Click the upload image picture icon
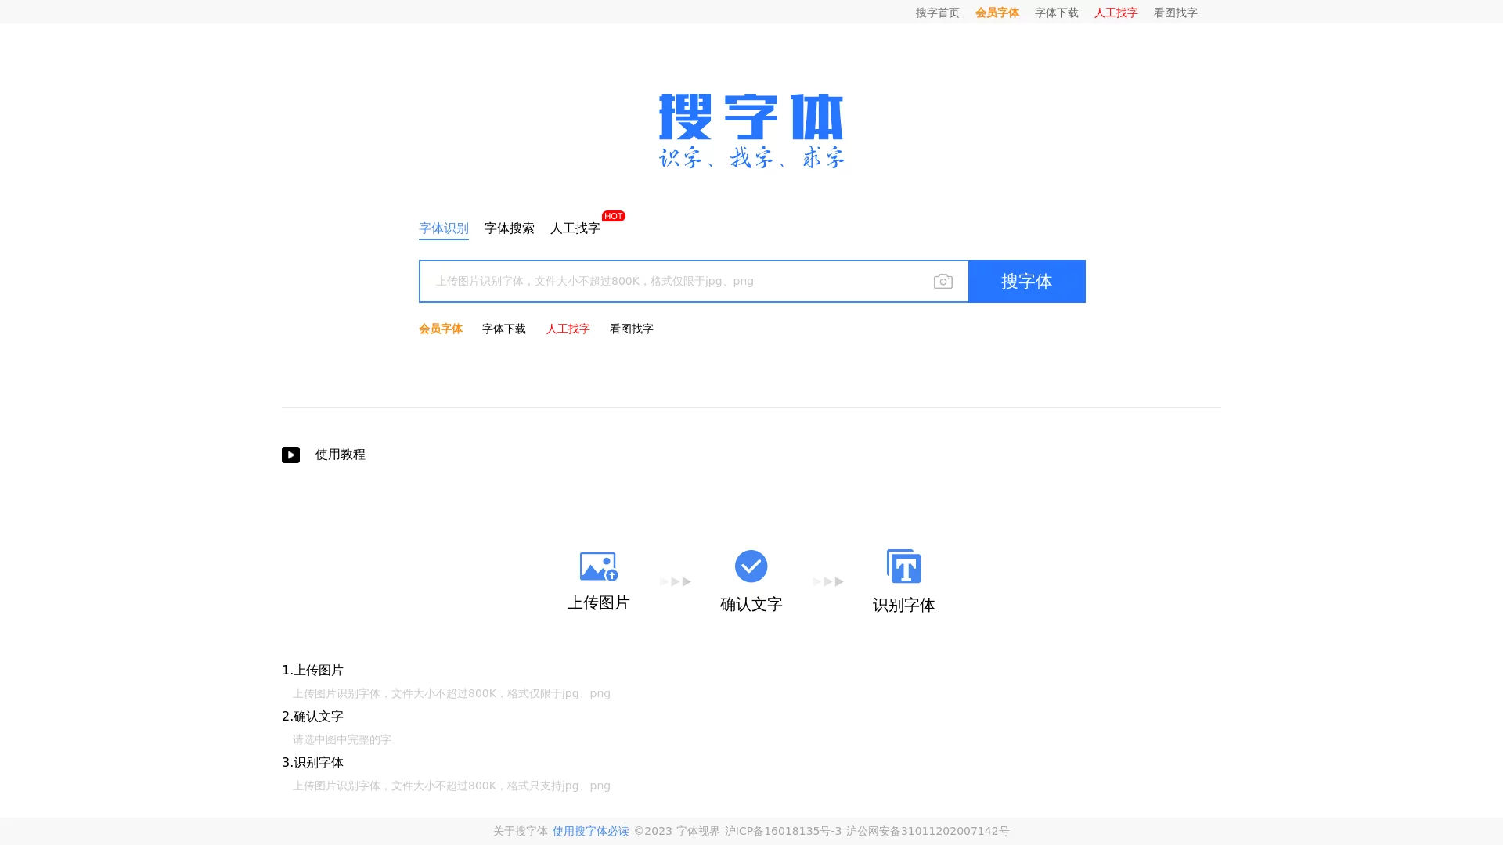This screenshot has height=845, width=1503. tap(598, 566)
